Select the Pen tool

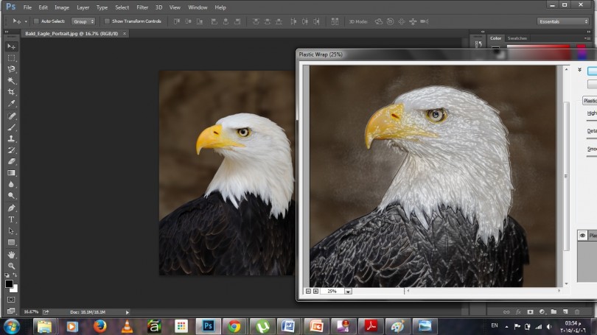click(11, 208)
